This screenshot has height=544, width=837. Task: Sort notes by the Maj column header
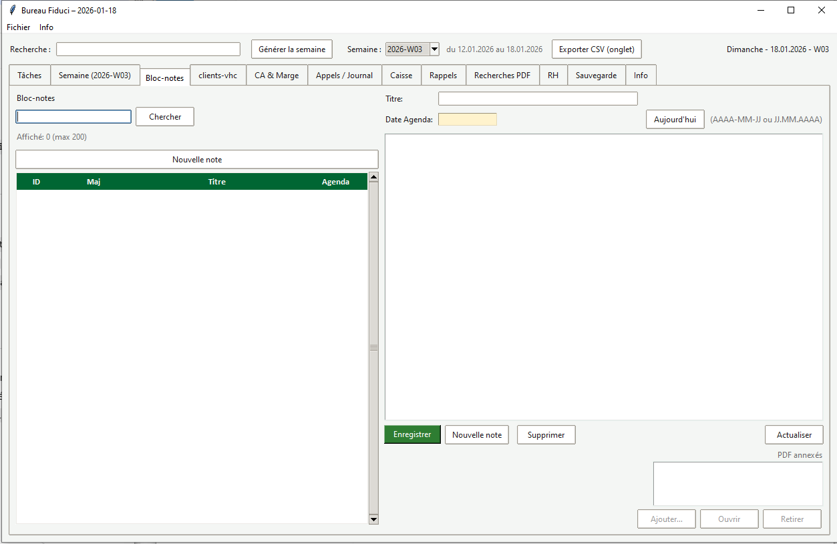coord(94,182)
